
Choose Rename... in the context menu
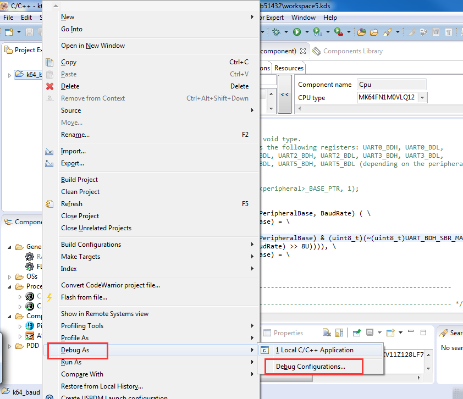(151, 135)
